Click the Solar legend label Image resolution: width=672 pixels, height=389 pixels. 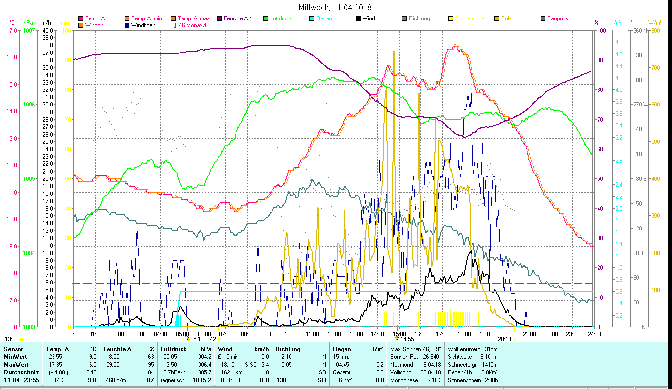507,19
